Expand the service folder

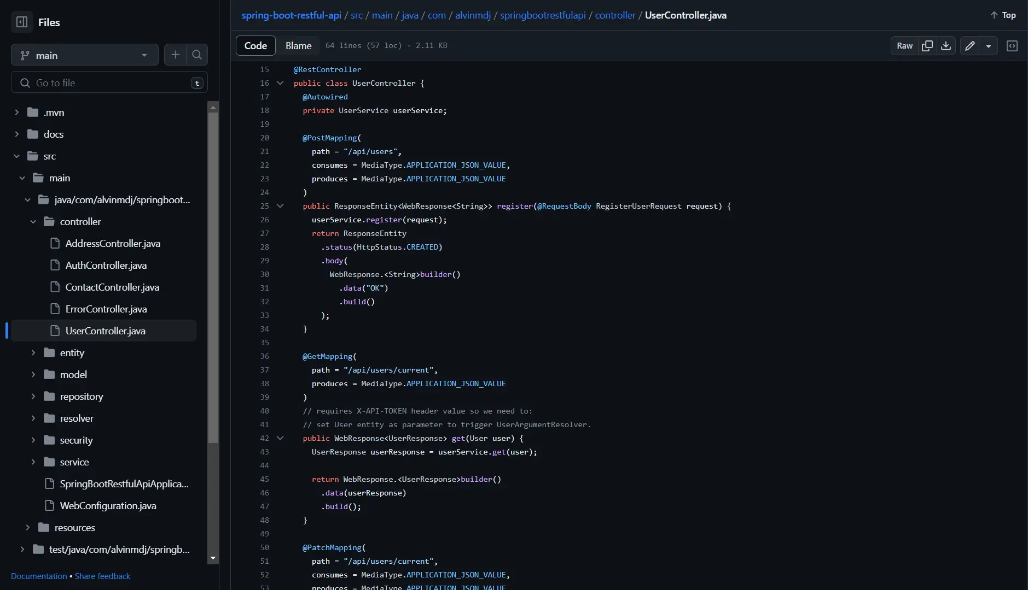[33, 462]
